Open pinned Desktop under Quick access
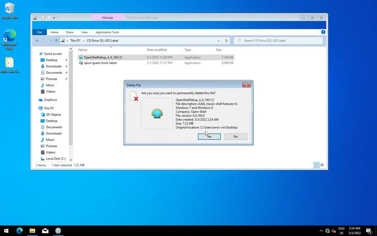This screenshot has width=377, height=236. (x=52, y=60)
